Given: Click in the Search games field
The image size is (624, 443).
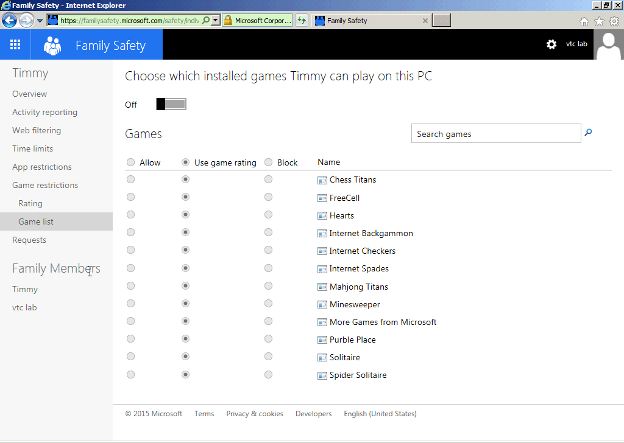Looking at the screenshot, I should (x=495, y=134).
